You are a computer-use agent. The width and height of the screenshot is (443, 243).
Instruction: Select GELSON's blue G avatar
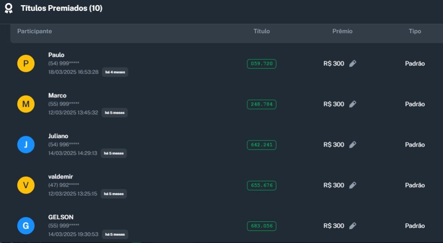click(x=26, y=226)
